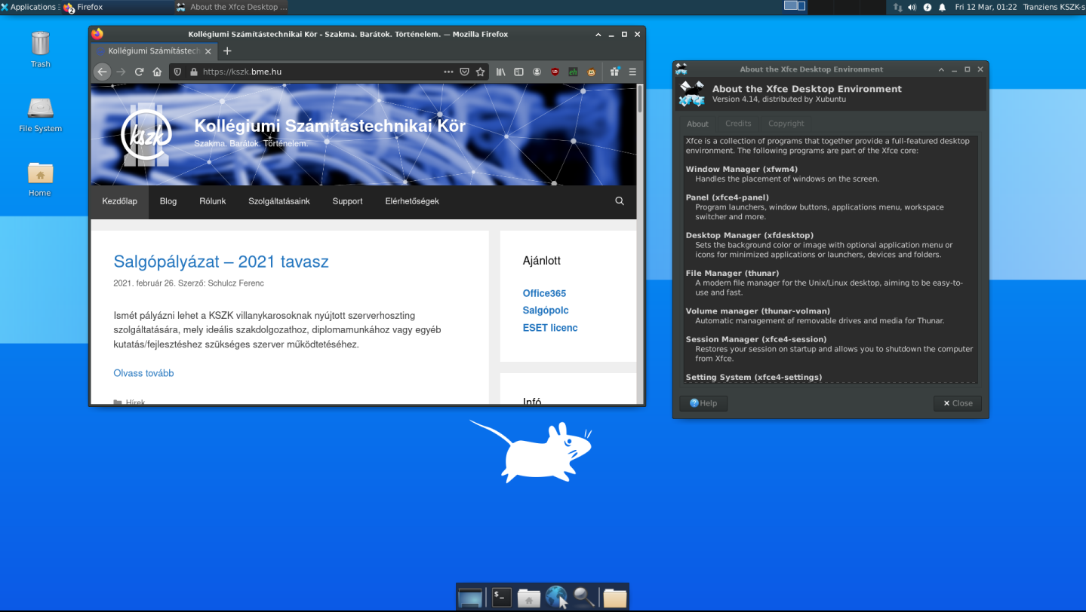Open the Tampermonkey monkey extension
1086x612 pixels.
[x=592, y=72]
